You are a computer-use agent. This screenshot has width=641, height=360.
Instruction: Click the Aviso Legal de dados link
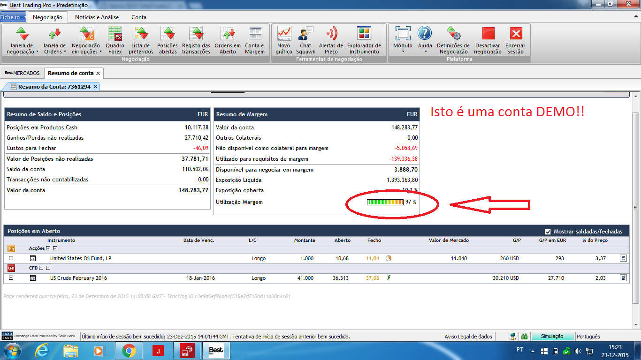click(468, 337)
